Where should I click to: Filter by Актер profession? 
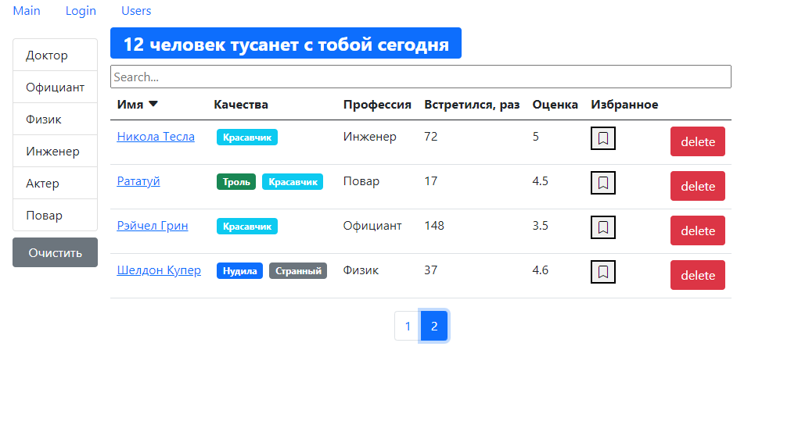point(55,183)
